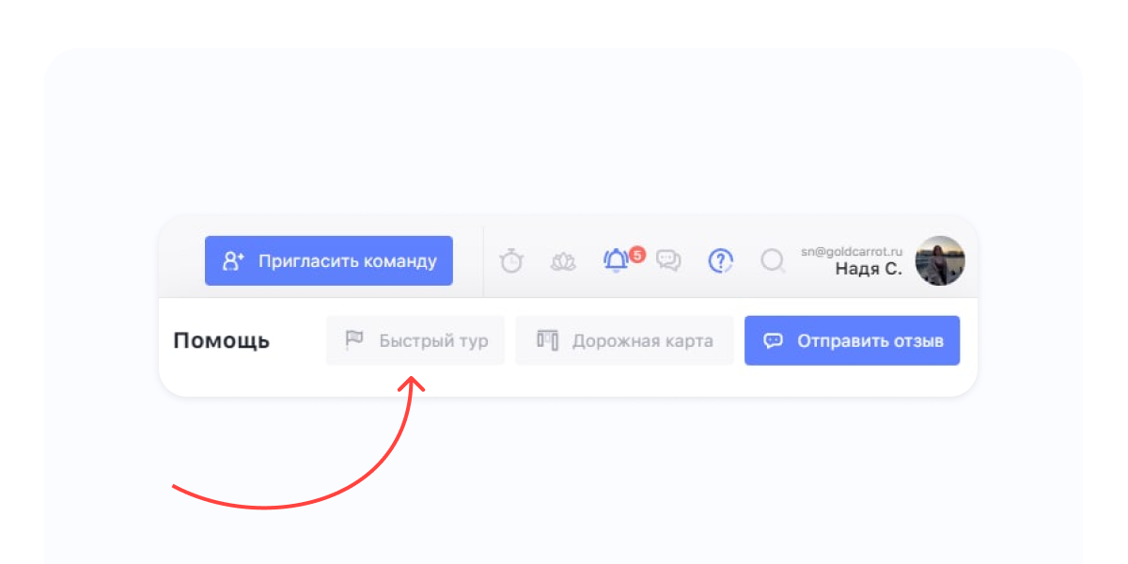Open notifications via the bell icon
Image resolution: width=1128 pixels, height=564 pixels.
pyautogui.click(x=616, y=260)
